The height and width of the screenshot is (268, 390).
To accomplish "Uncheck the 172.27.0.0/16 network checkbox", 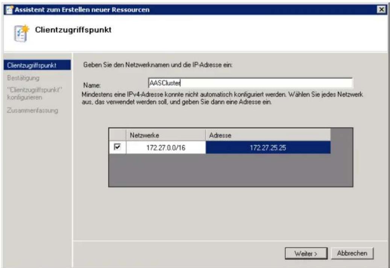I will pyautogui.click(x=117, y=147).
